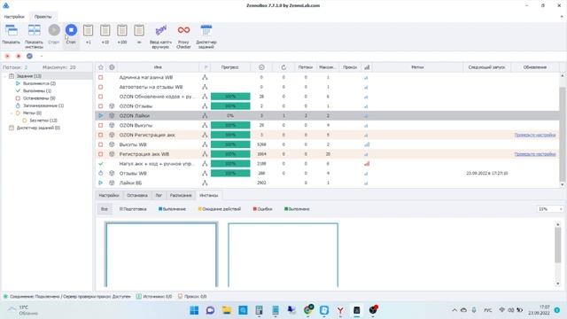Click the bar-chart column header icon
Screen dimensions: 567x319
coord(367,67)
